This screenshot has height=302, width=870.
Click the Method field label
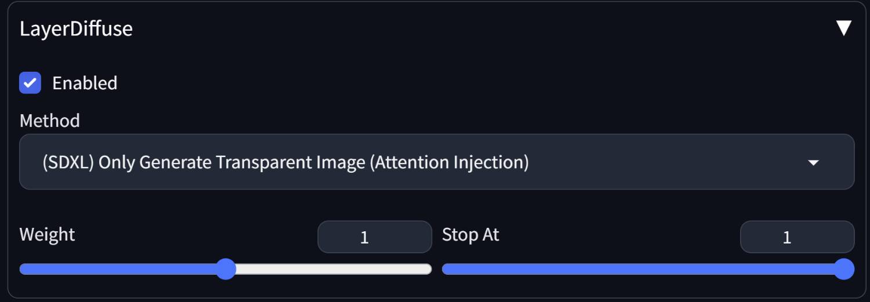pyautogui.click(x=50, y=121)
